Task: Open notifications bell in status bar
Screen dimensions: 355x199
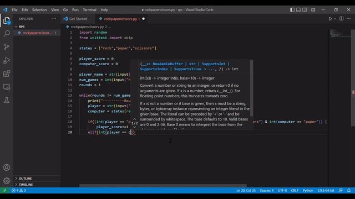Action: [349, 190]
